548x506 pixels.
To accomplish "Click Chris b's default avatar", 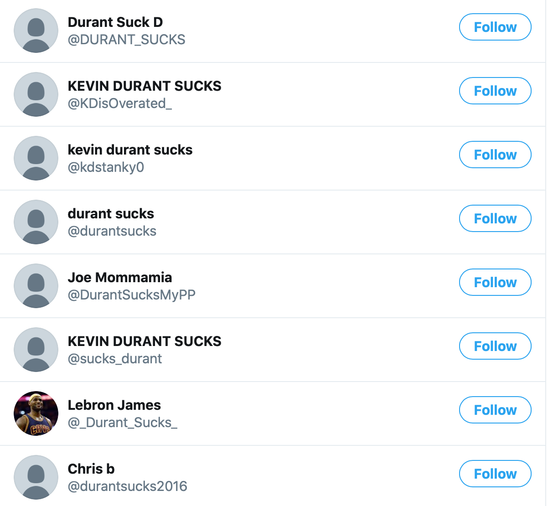I will click(x=36, y=477).
